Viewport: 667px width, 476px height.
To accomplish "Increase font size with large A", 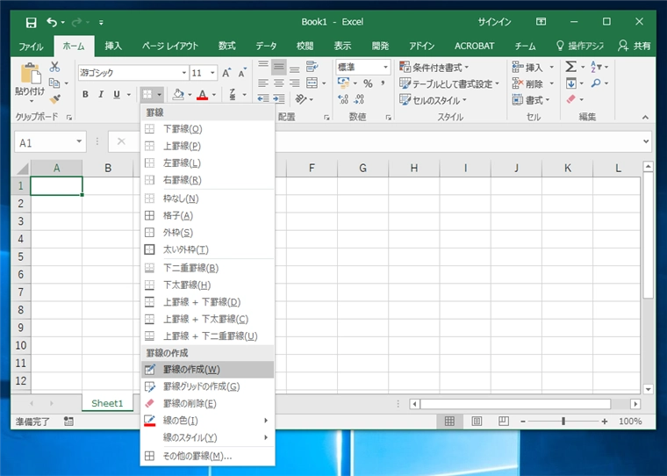I will point(226,73).
